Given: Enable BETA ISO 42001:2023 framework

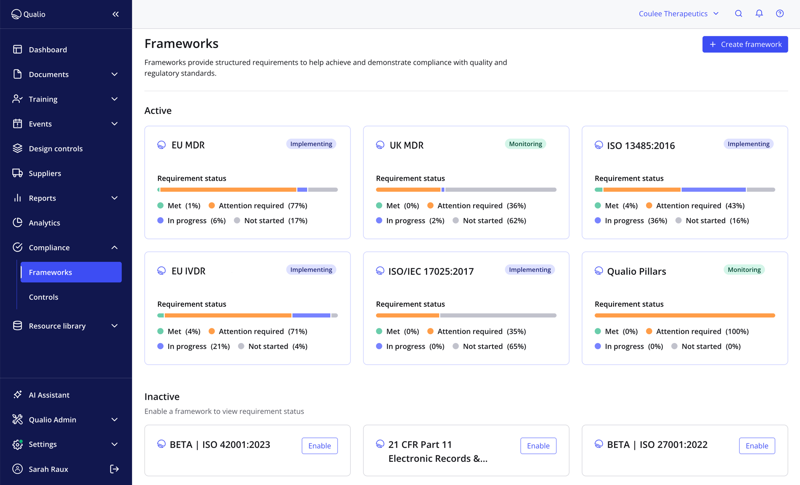Looking at the screenshot, I should tap(319, 446).
